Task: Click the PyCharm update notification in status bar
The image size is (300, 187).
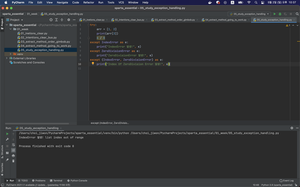Action: (38, 185)
